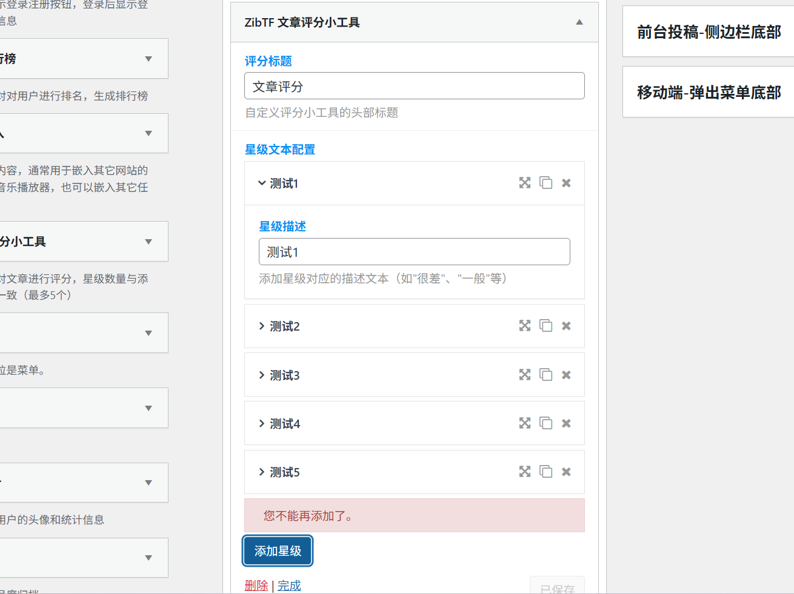
Task: Expand the 测试2 section
Action: (285, 325)
